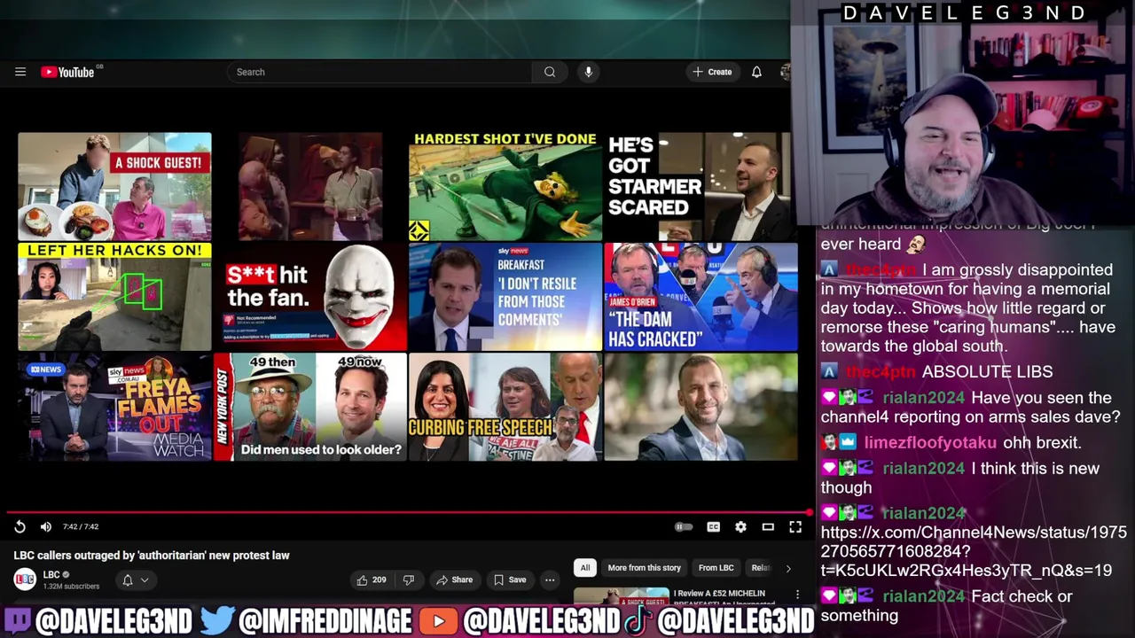The height and width of the screenshot is (638, 1135).
Task: Open the LBC channel name link
Action: click(51, 575)
